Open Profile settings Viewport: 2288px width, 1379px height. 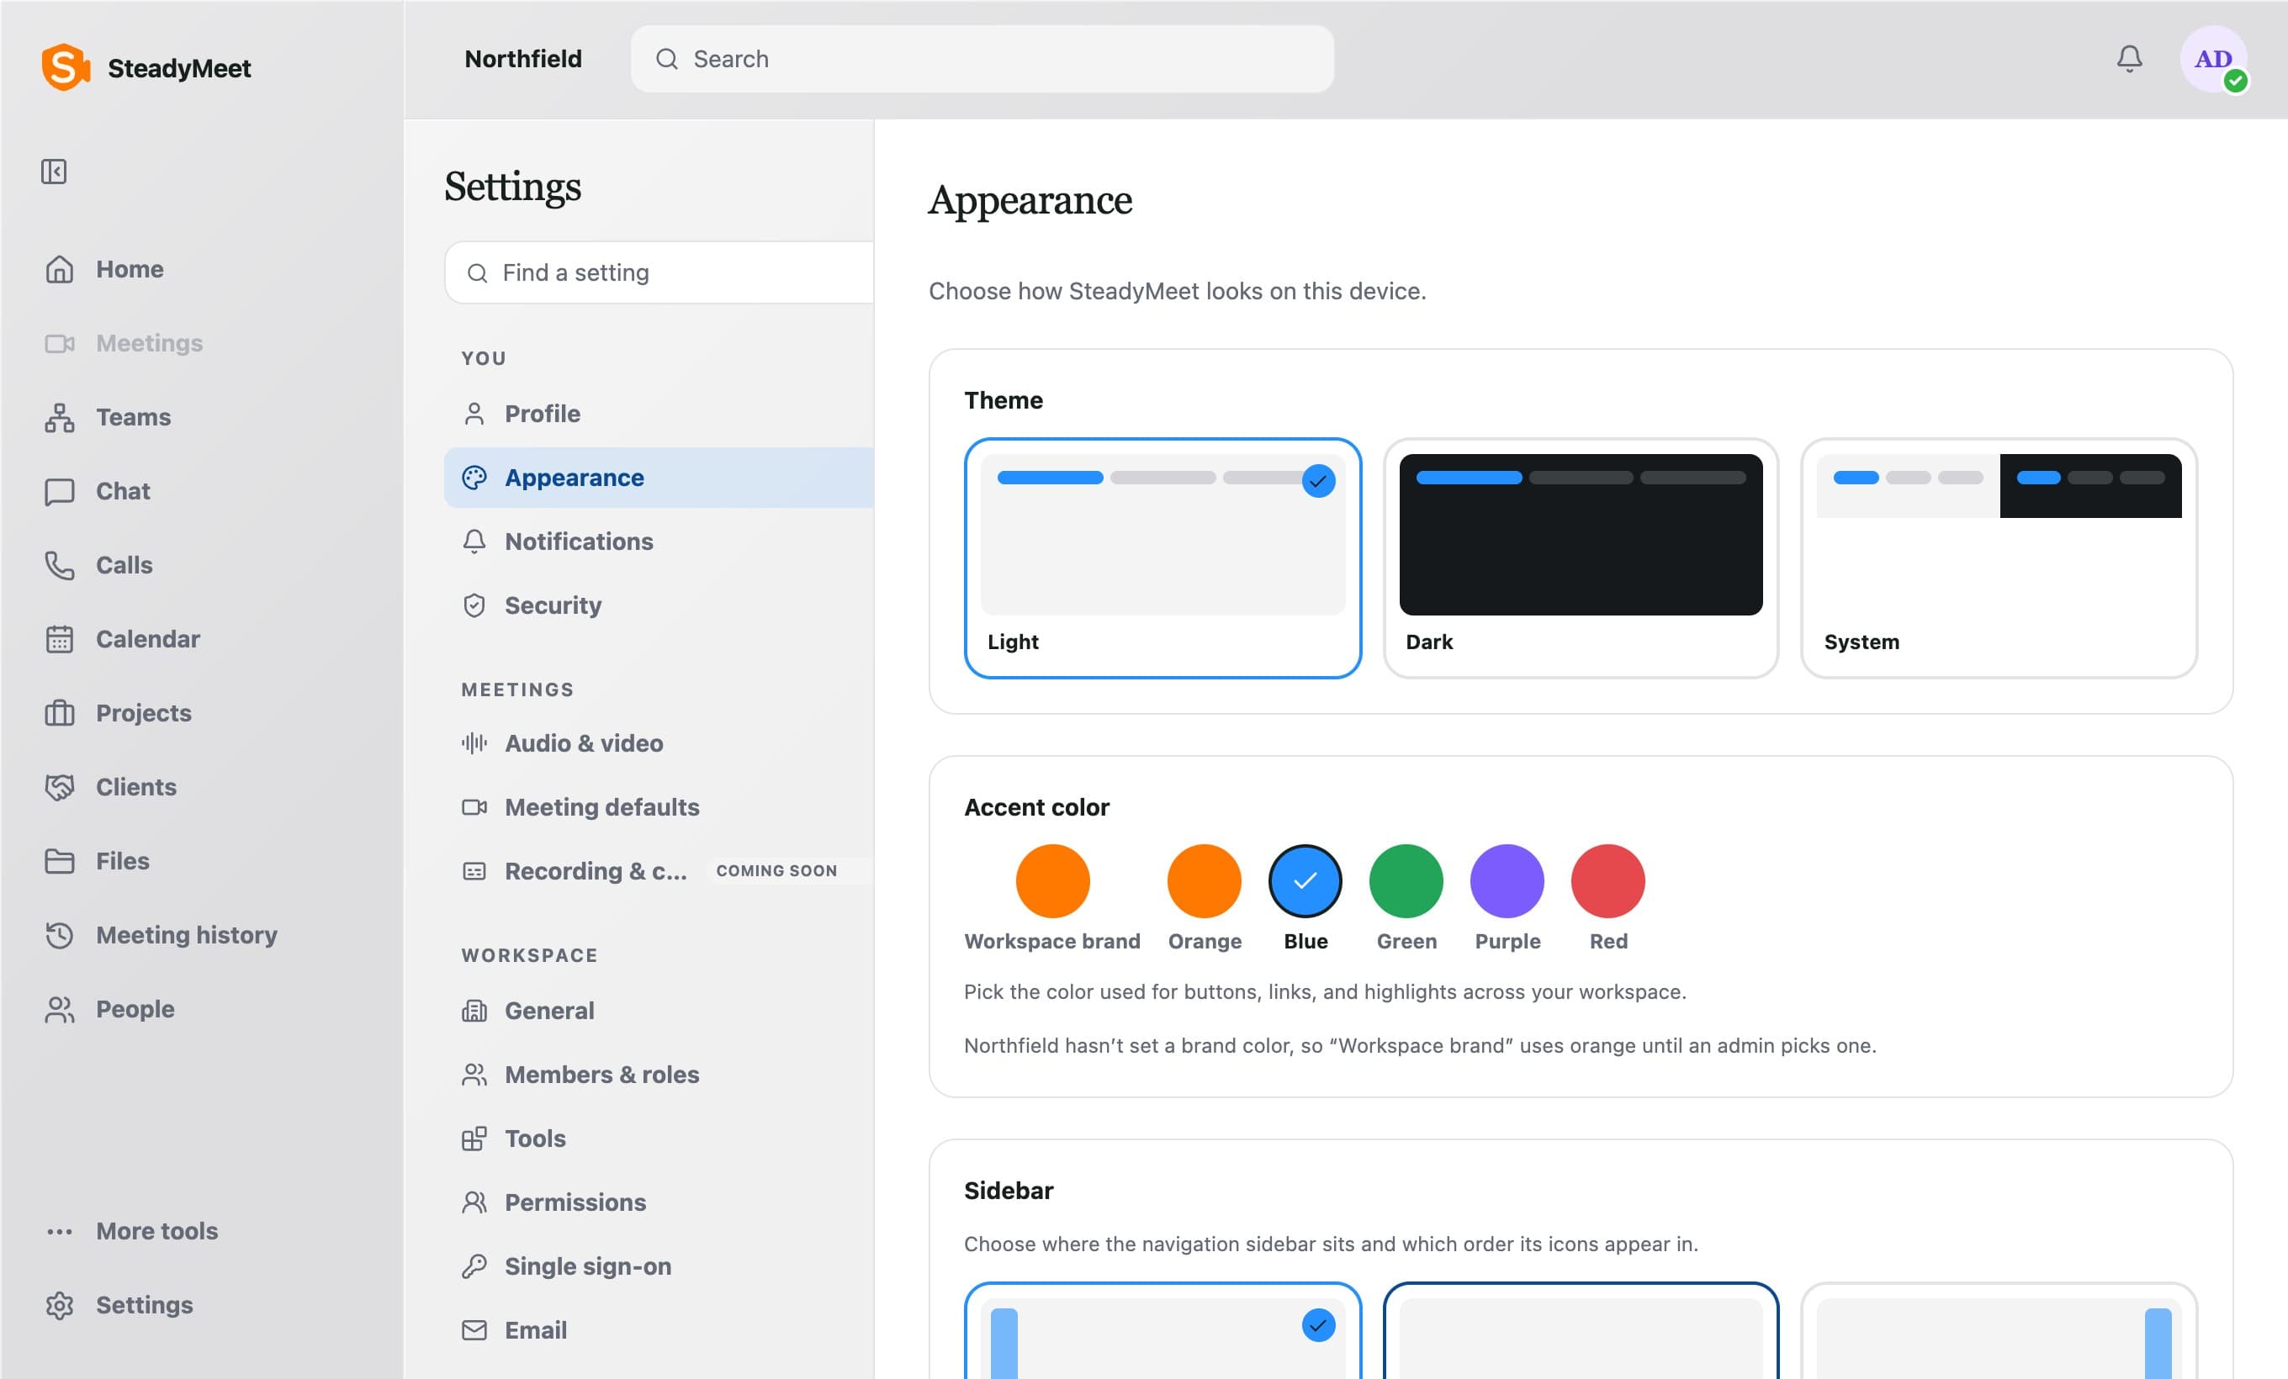659,414
